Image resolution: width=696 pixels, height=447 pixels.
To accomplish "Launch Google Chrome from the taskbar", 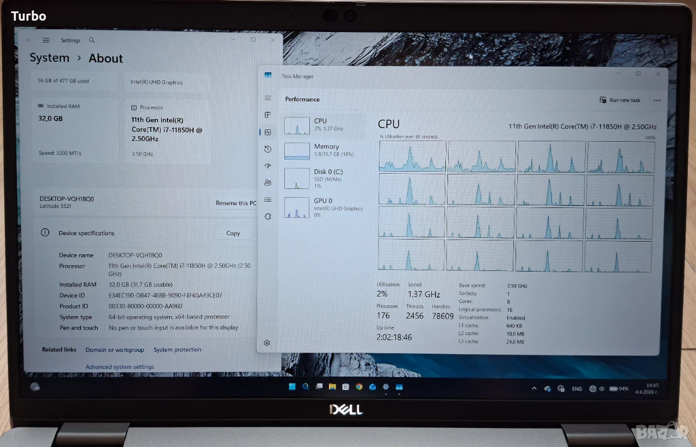I will click(x=359, y=387).
